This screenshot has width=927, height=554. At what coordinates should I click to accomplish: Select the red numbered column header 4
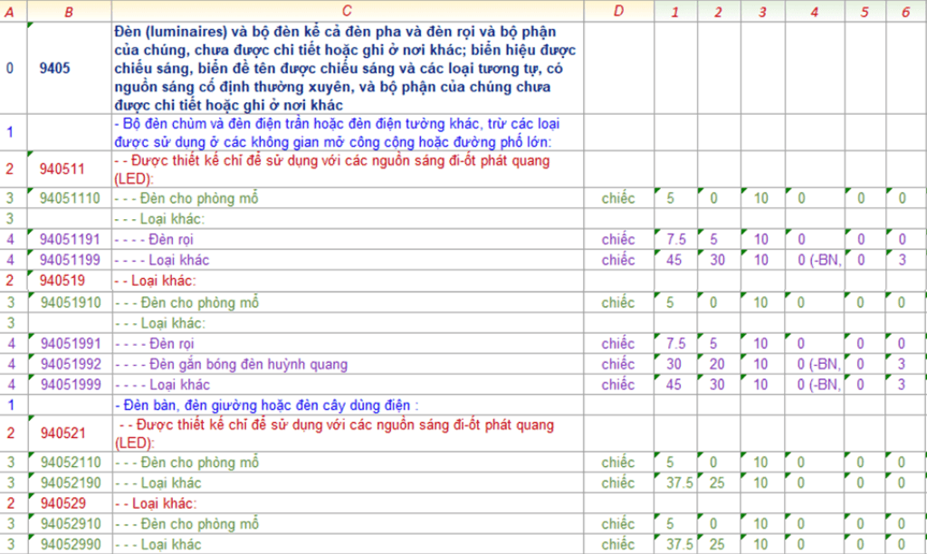(x=815, y=11)
